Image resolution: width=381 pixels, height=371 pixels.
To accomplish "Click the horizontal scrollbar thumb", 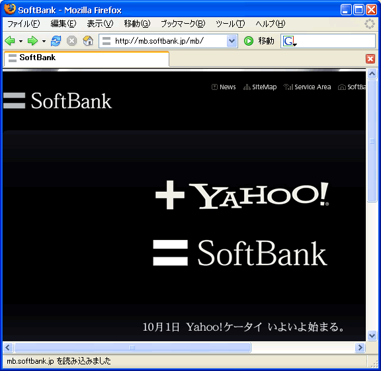I will pos(132,347).
